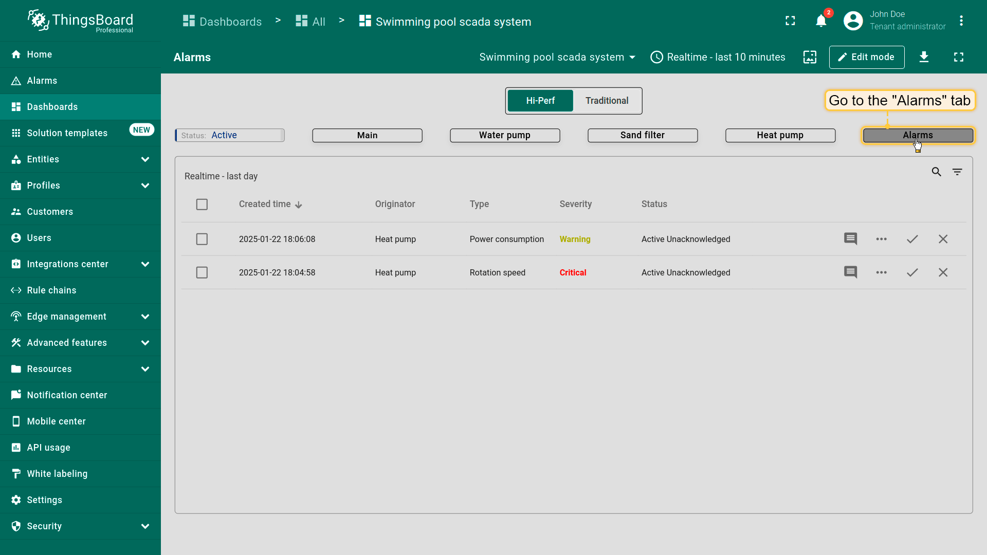Click the alarm table search icon
This screenshot has height=555, width=987.
coord(936,172)
